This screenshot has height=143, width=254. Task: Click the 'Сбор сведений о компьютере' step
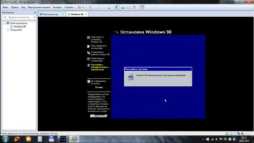[x=99, y=47]
